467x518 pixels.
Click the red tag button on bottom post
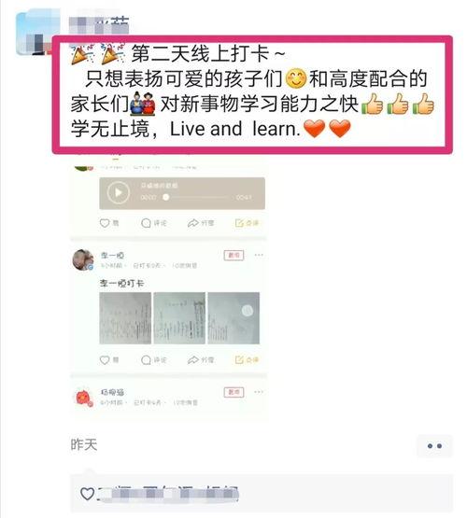click(x=233, y=392)
